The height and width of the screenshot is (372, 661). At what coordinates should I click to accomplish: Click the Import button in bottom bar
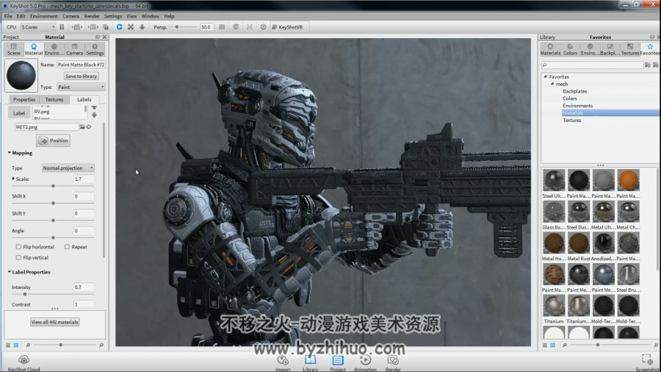coord(283,362)
